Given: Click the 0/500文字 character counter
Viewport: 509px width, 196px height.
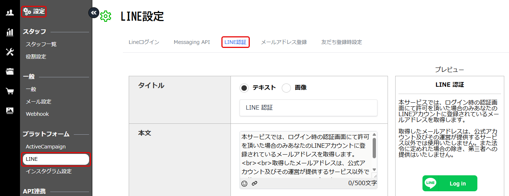Looking at the screenshot, I should [x=362, y=183].
